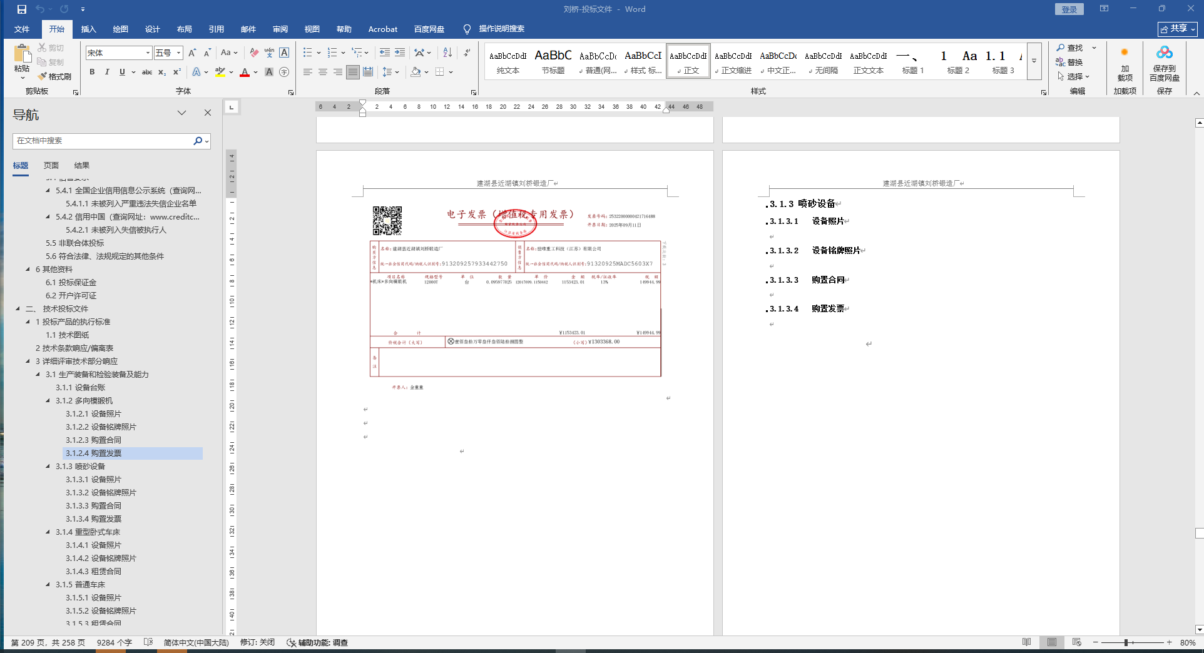Click the search magnifier in navigation pane
This screenshot has width=1204, height=653.
point(198,141)
